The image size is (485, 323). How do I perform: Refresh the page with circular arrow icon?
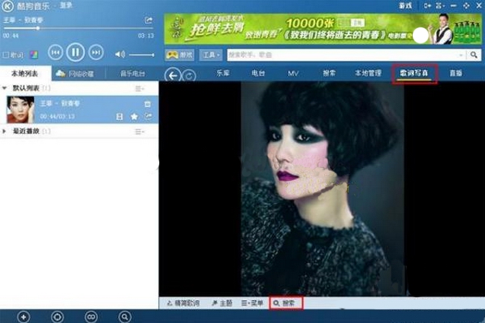190,75
